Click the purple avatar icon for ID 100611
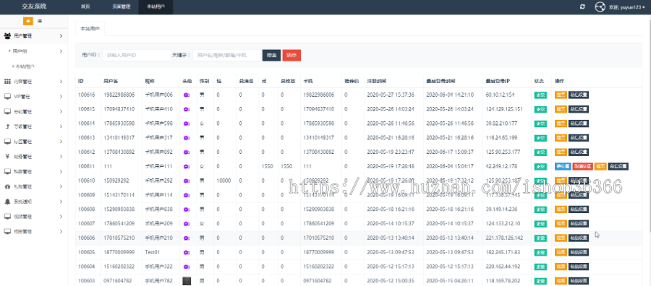This screenshot has height=286, width=651. tap(187, 167)
